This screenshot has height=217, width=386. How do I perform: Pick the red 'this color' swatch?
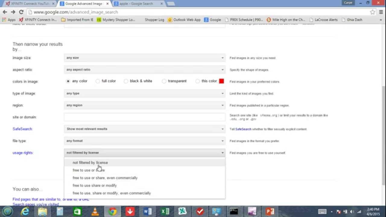[222, 81]
